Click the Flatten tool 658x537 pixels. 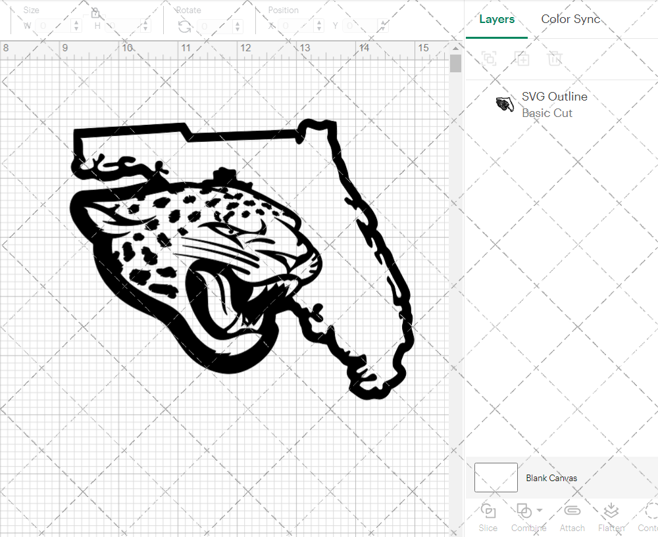(x=611, y=518)
